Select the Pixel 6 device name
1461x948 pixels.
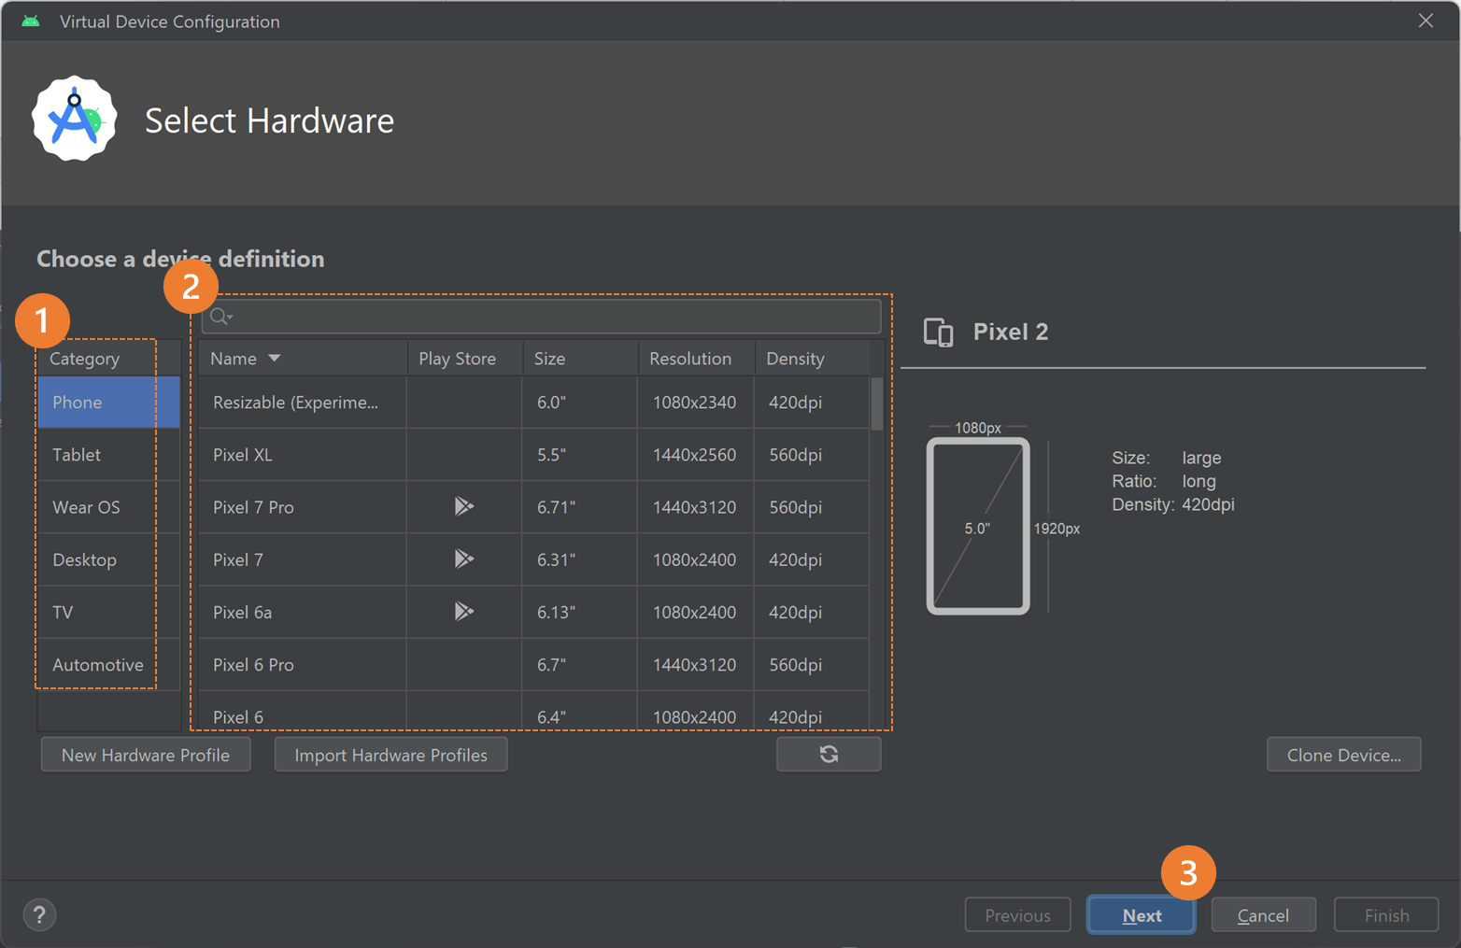[x=238, y=716]
